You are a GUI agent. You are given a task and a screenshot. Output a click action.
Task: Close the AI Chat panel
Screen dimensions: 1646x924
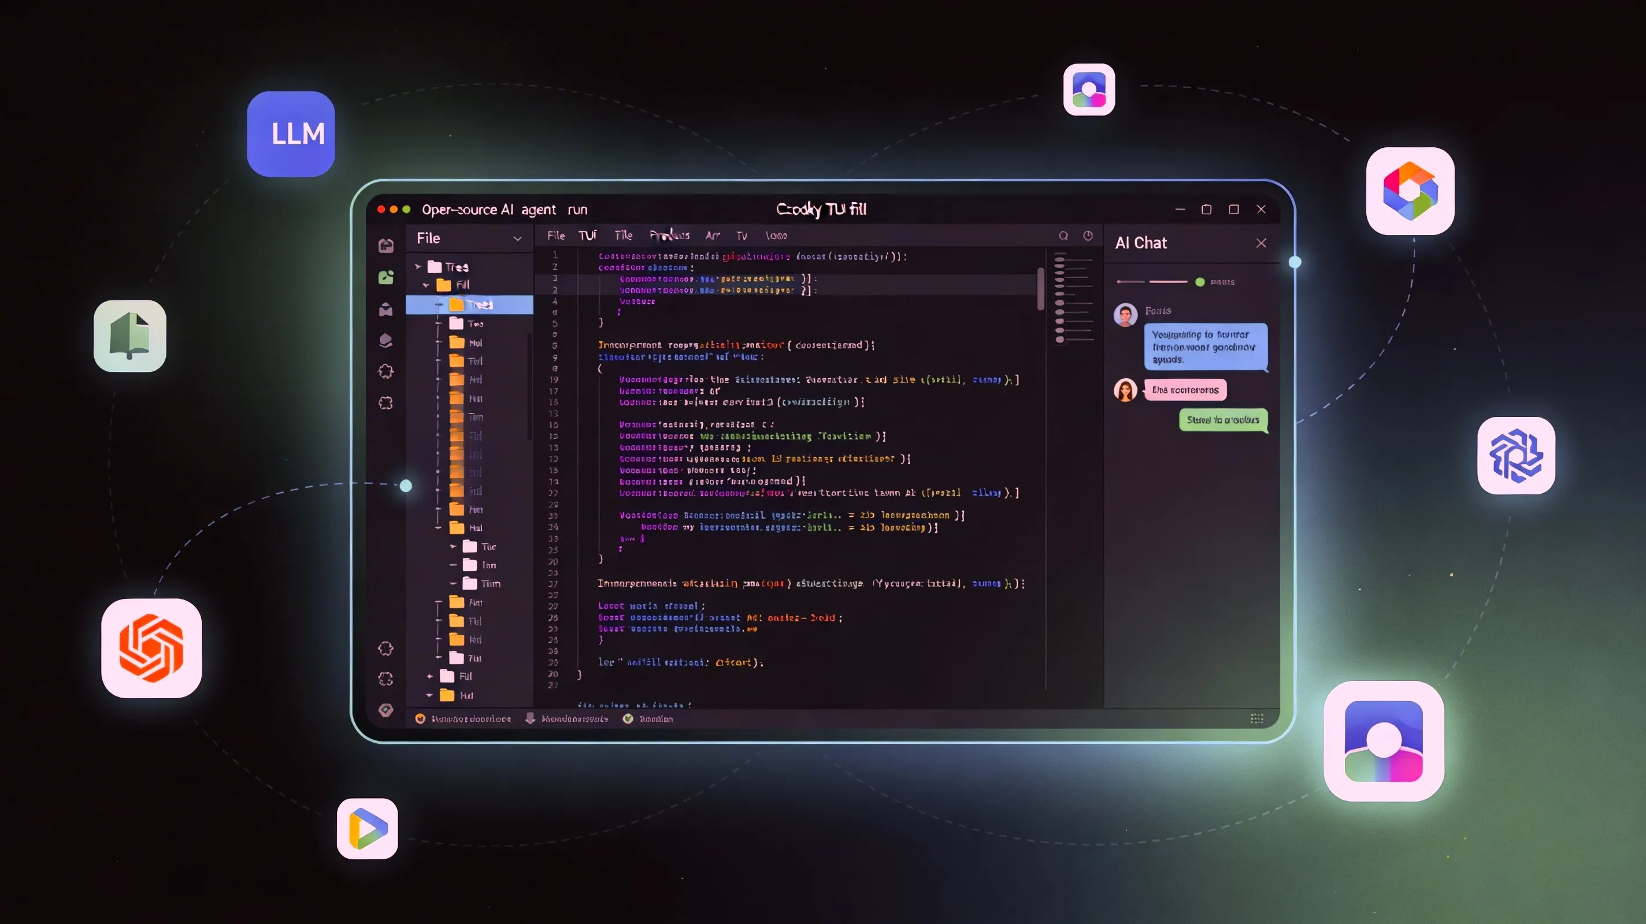tap(1261, 243)
